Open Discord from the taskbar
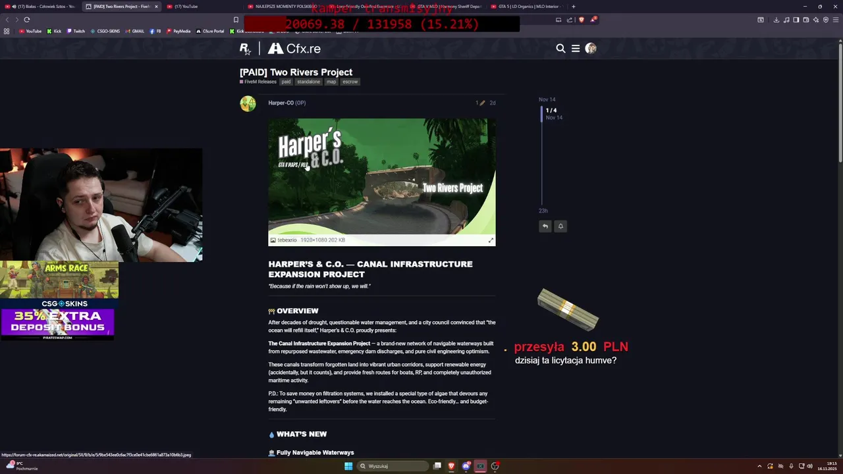Screen dimensions: 843x474 [466, 466]
